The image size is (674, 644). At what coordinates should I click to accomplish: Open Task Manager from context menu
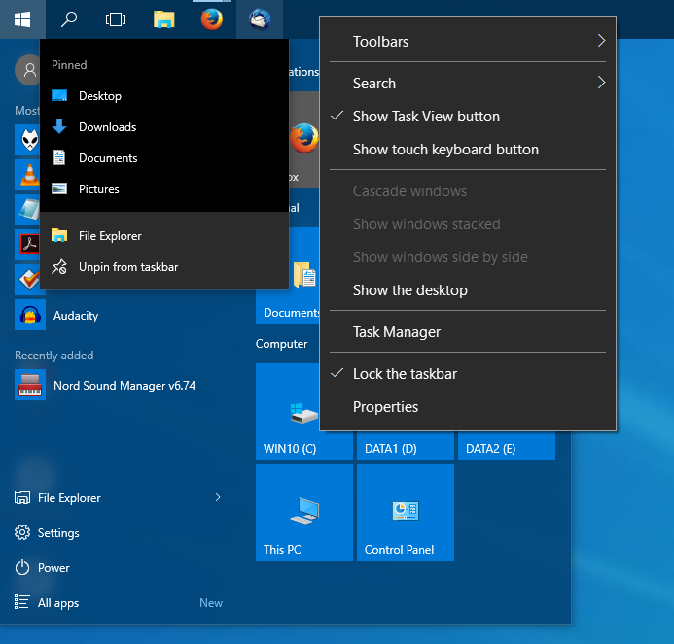click(397, 332)
